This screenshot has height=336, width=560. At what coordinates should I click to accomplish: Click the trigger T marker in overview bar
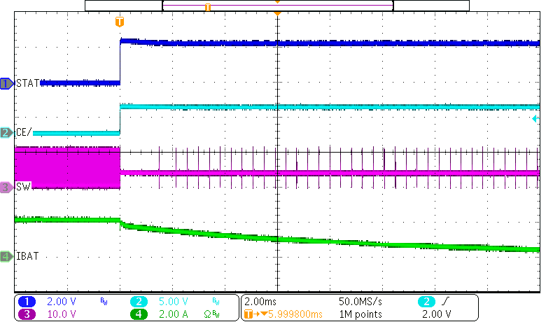click(207, 6)
